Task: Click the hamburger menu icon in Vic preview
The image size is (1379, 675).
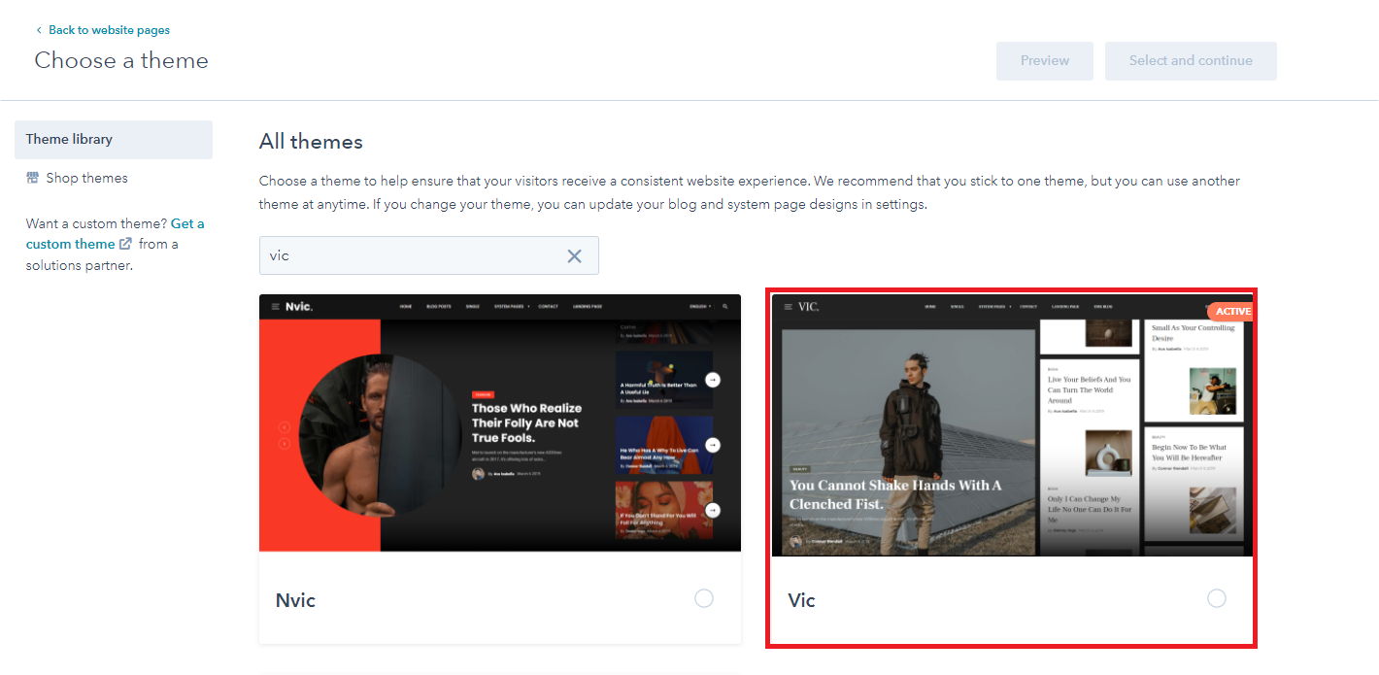Action: point(786,306)
